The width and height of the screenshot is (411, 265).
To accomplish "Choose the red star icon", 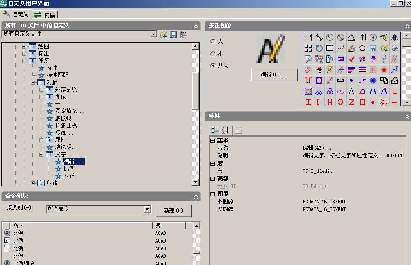I will coord(384,70).
